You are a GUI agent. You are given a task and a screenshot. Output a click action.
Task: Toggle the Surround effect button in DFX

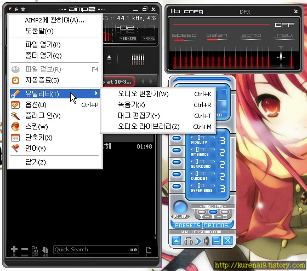point(177,162)
